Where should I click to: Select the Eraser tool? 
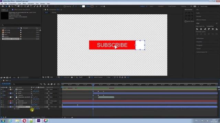click(41, 6)
